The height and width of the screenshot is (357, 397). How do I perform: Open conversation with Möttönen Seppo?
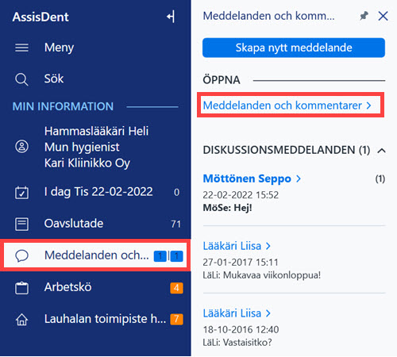(252, 178)
